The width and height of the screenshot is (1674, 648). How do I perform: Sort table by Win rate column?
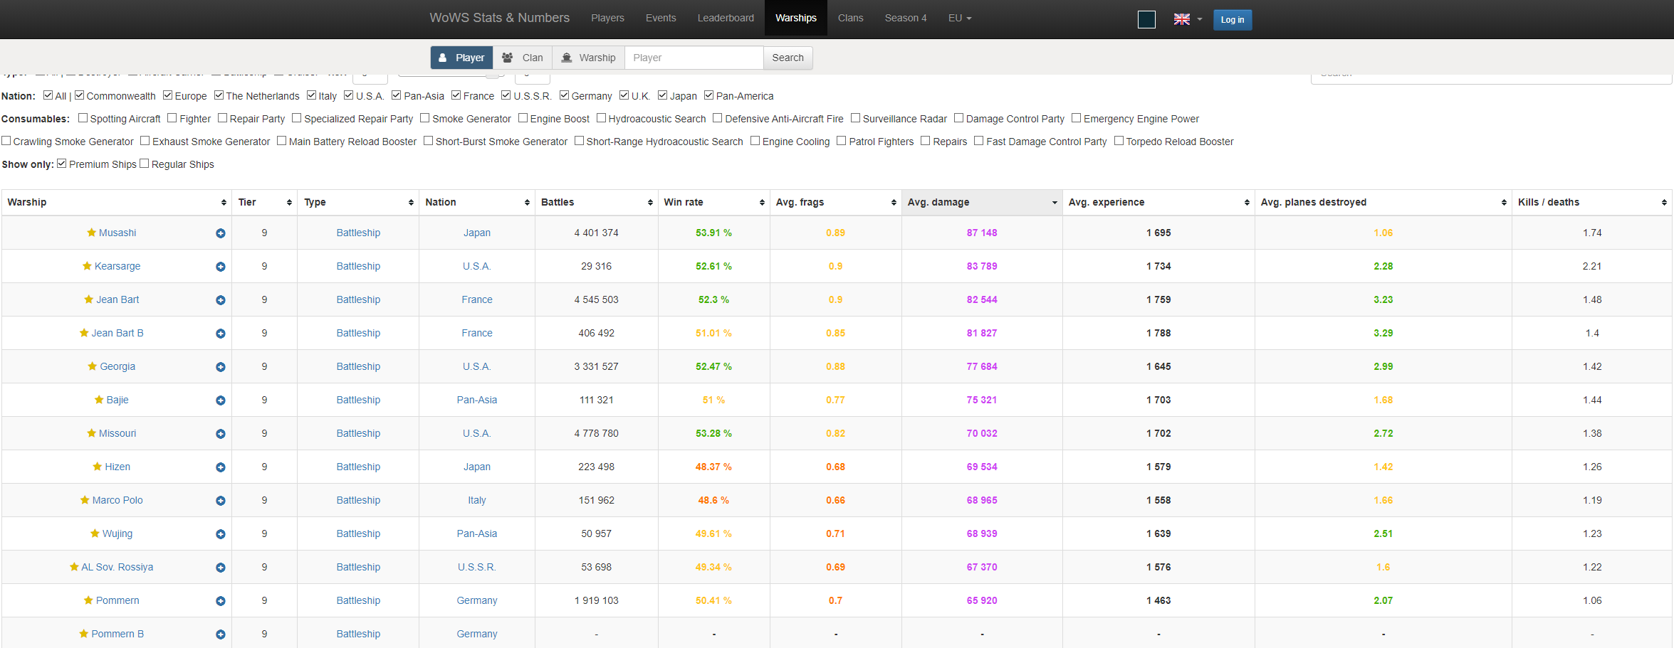pos(713,202)
